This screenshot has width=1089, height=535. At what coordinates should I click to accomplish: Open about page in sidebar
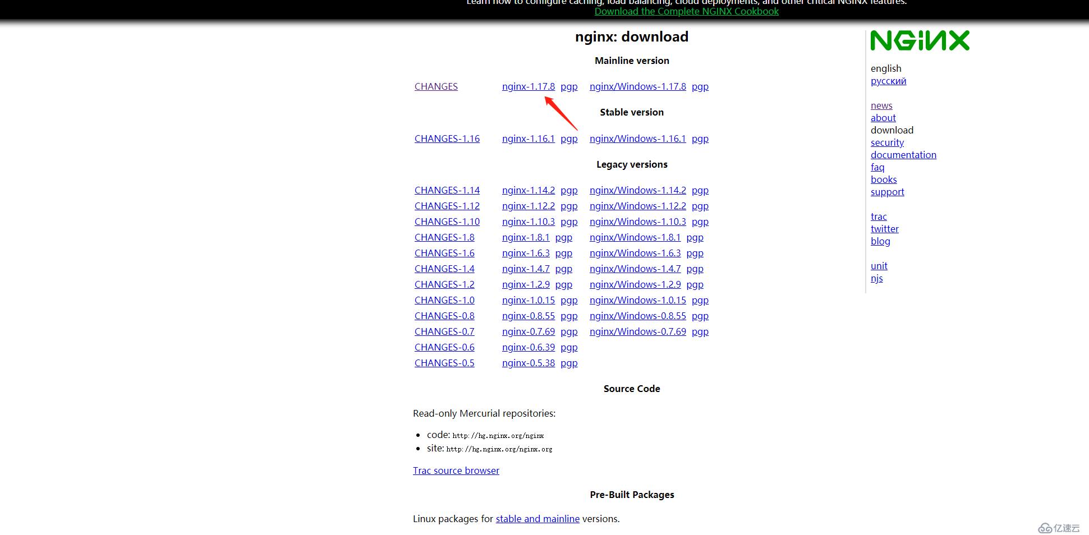[x=883, y=118]
